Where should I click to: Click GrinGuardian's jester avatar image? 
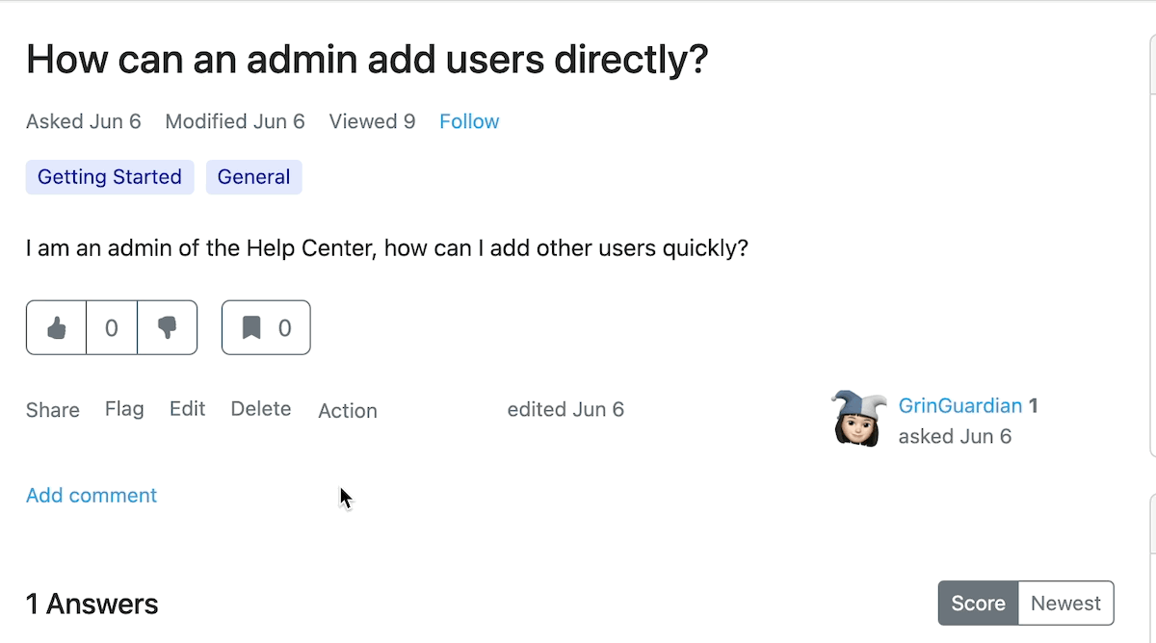click(856, 419)
